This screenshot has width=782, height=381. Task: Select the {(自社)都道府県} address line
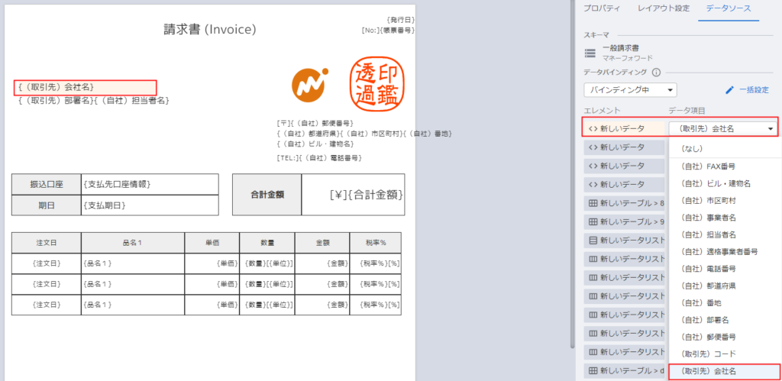pyautogui.click(x=364, y=133)
